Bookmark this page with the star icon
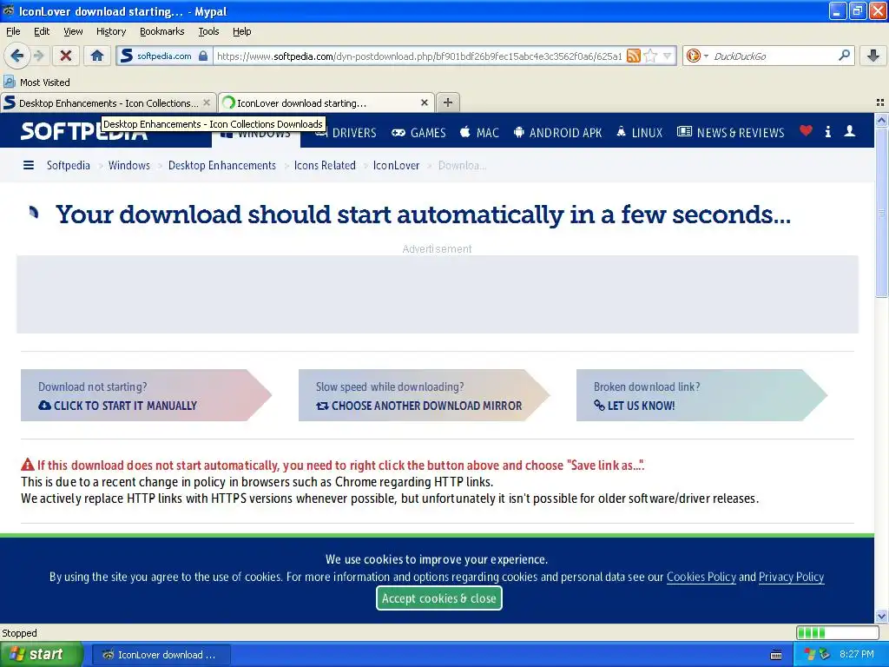Viewport: 889px width, 667px height. [650, 56]
